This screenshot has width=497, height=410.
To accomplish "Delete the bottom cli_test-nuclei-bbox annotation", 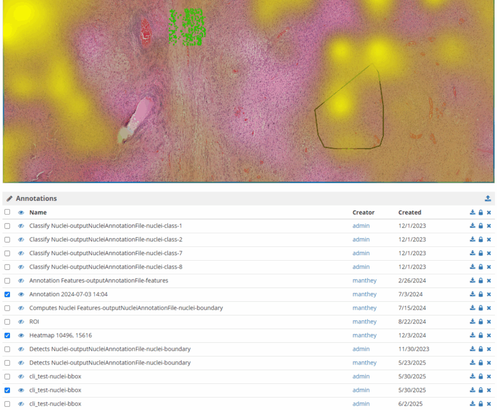I will coord(489,404).
